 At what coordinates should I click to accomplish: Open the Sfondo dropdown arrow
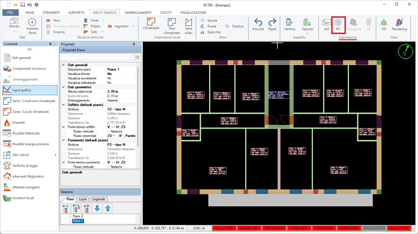[x=14, y=32]
